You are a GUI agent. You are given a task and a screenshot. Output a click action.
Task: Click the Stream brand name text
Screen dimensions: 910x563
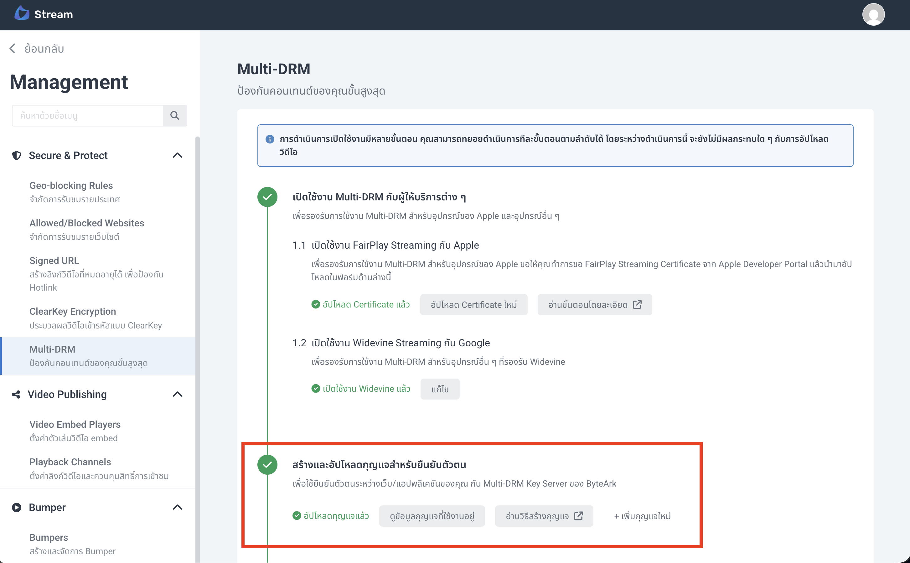click(x=54, y=14)
